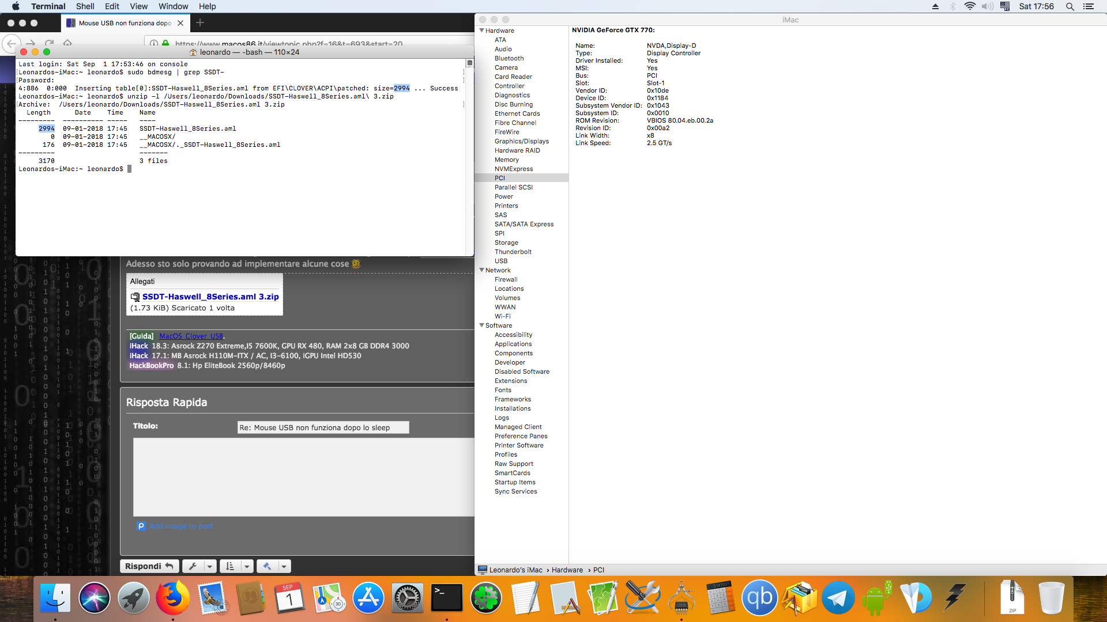Open the Contacts book icon in Dock

point(251,598)
